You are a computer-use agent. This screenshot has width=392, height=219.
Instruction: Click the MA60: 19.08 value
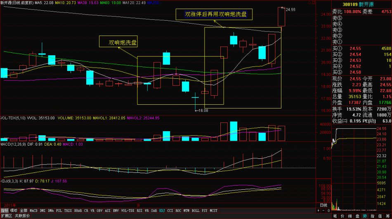(111, 3)
